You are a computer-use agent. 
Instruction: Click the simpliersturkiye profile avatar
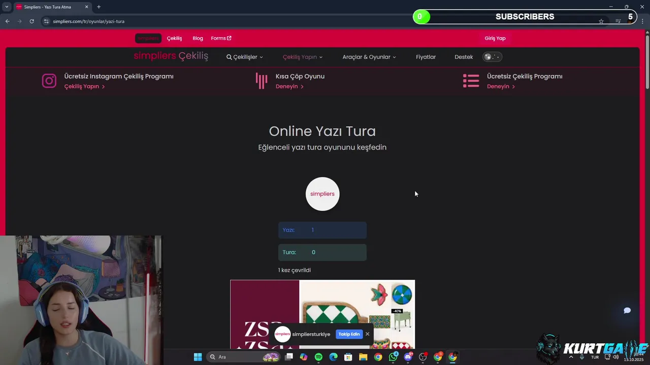click(282, 334)
